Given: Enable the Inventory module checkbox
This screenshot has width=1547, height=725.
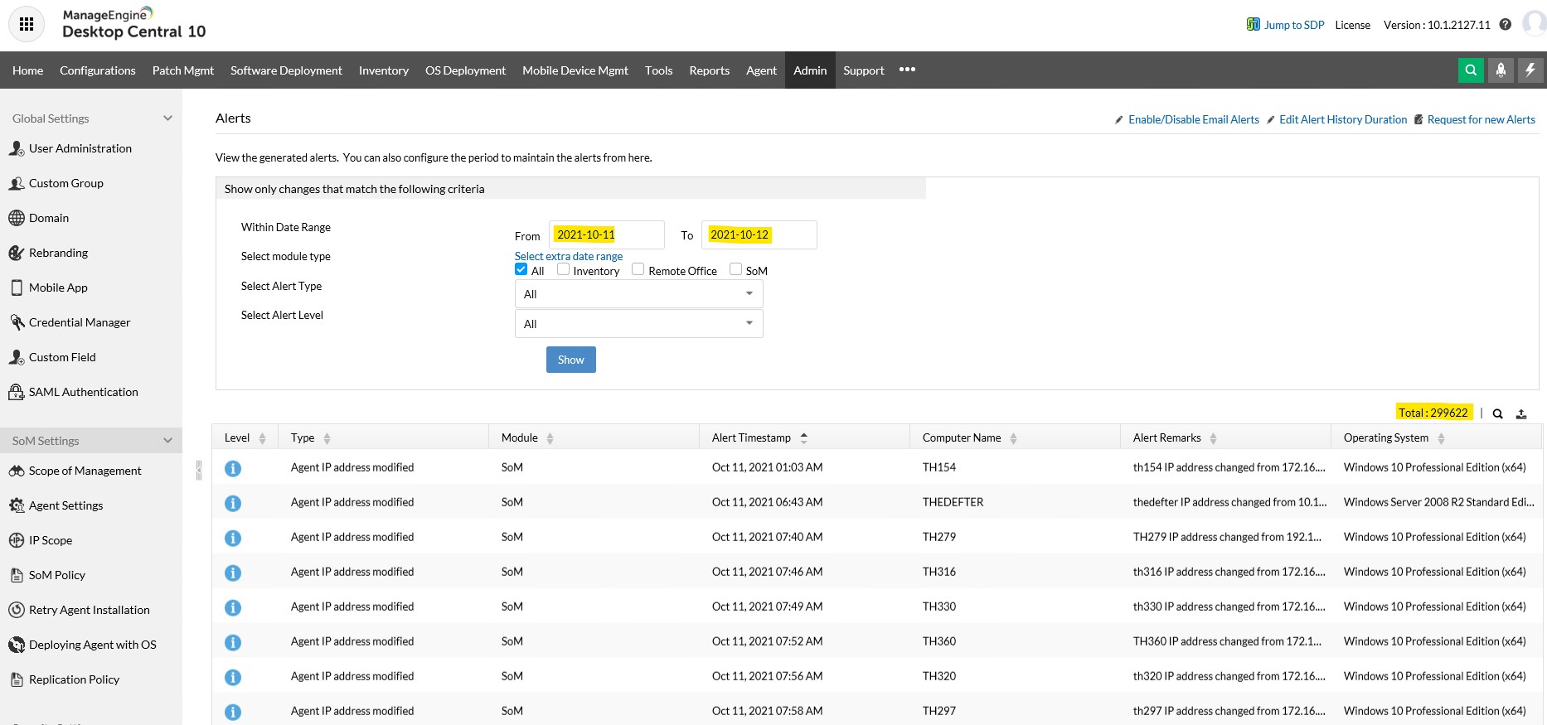Looking at the screenshot, I should [x=564, y=269].
